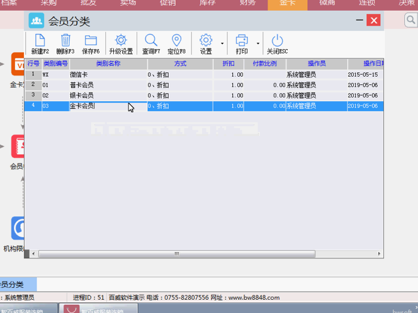This screenshot has height=313, width=418.
Task: Select the 普卡会员 row name cell
Action: [x=108, y=85]
